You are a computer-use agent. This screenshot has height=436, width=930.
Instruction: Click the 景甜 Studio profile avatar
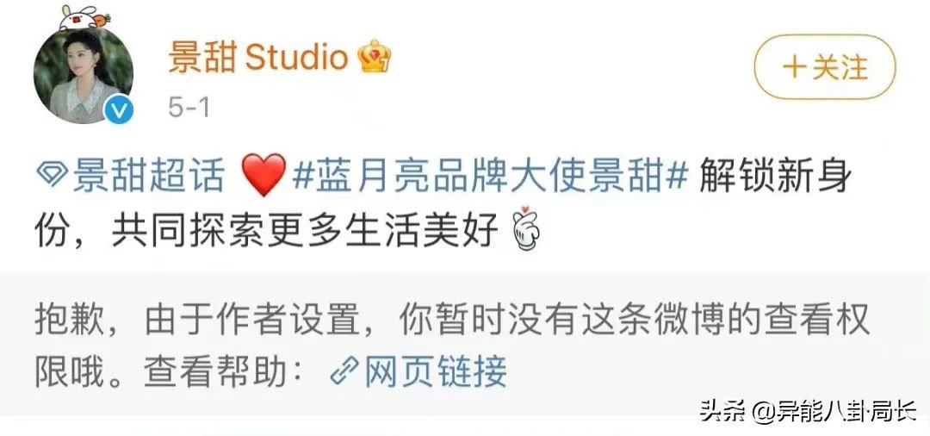pos(83,75)
